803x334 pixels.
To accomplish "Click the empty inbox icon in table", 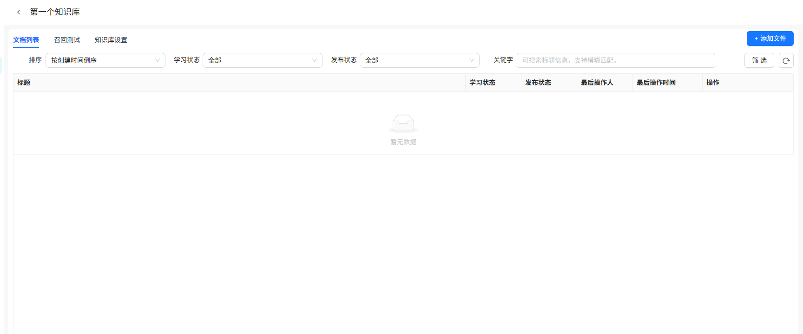I will (x=403, y=123).
